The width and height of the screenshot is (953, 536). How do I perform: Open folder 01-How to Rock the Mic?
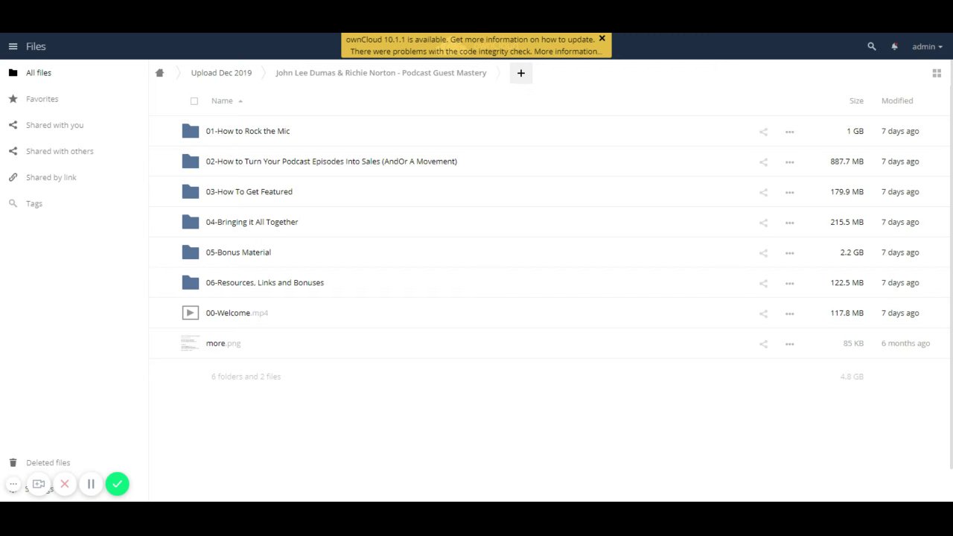[248, 131]
